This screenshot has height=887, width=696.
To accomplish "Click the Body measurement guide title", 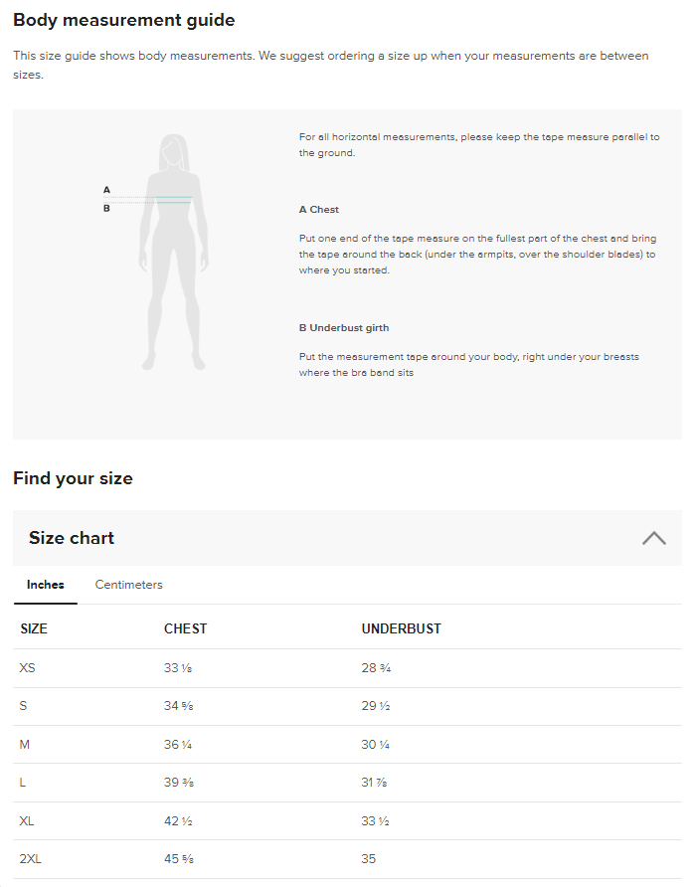I will click(124, 20).
